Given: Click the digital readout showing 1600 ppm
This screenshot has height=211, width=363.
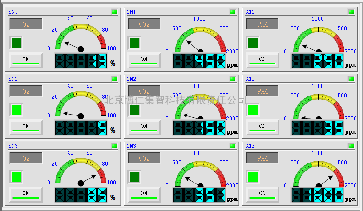Looking at the screenshot, I should 318,195.
